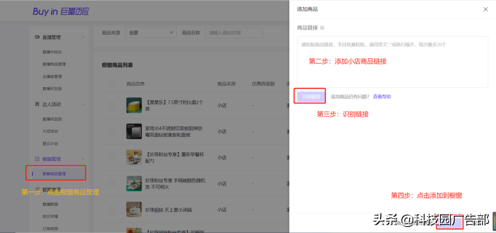The image size is (496, 233).
Task: Open the 大促活动 menu item
Action: [x=50, y=131]
